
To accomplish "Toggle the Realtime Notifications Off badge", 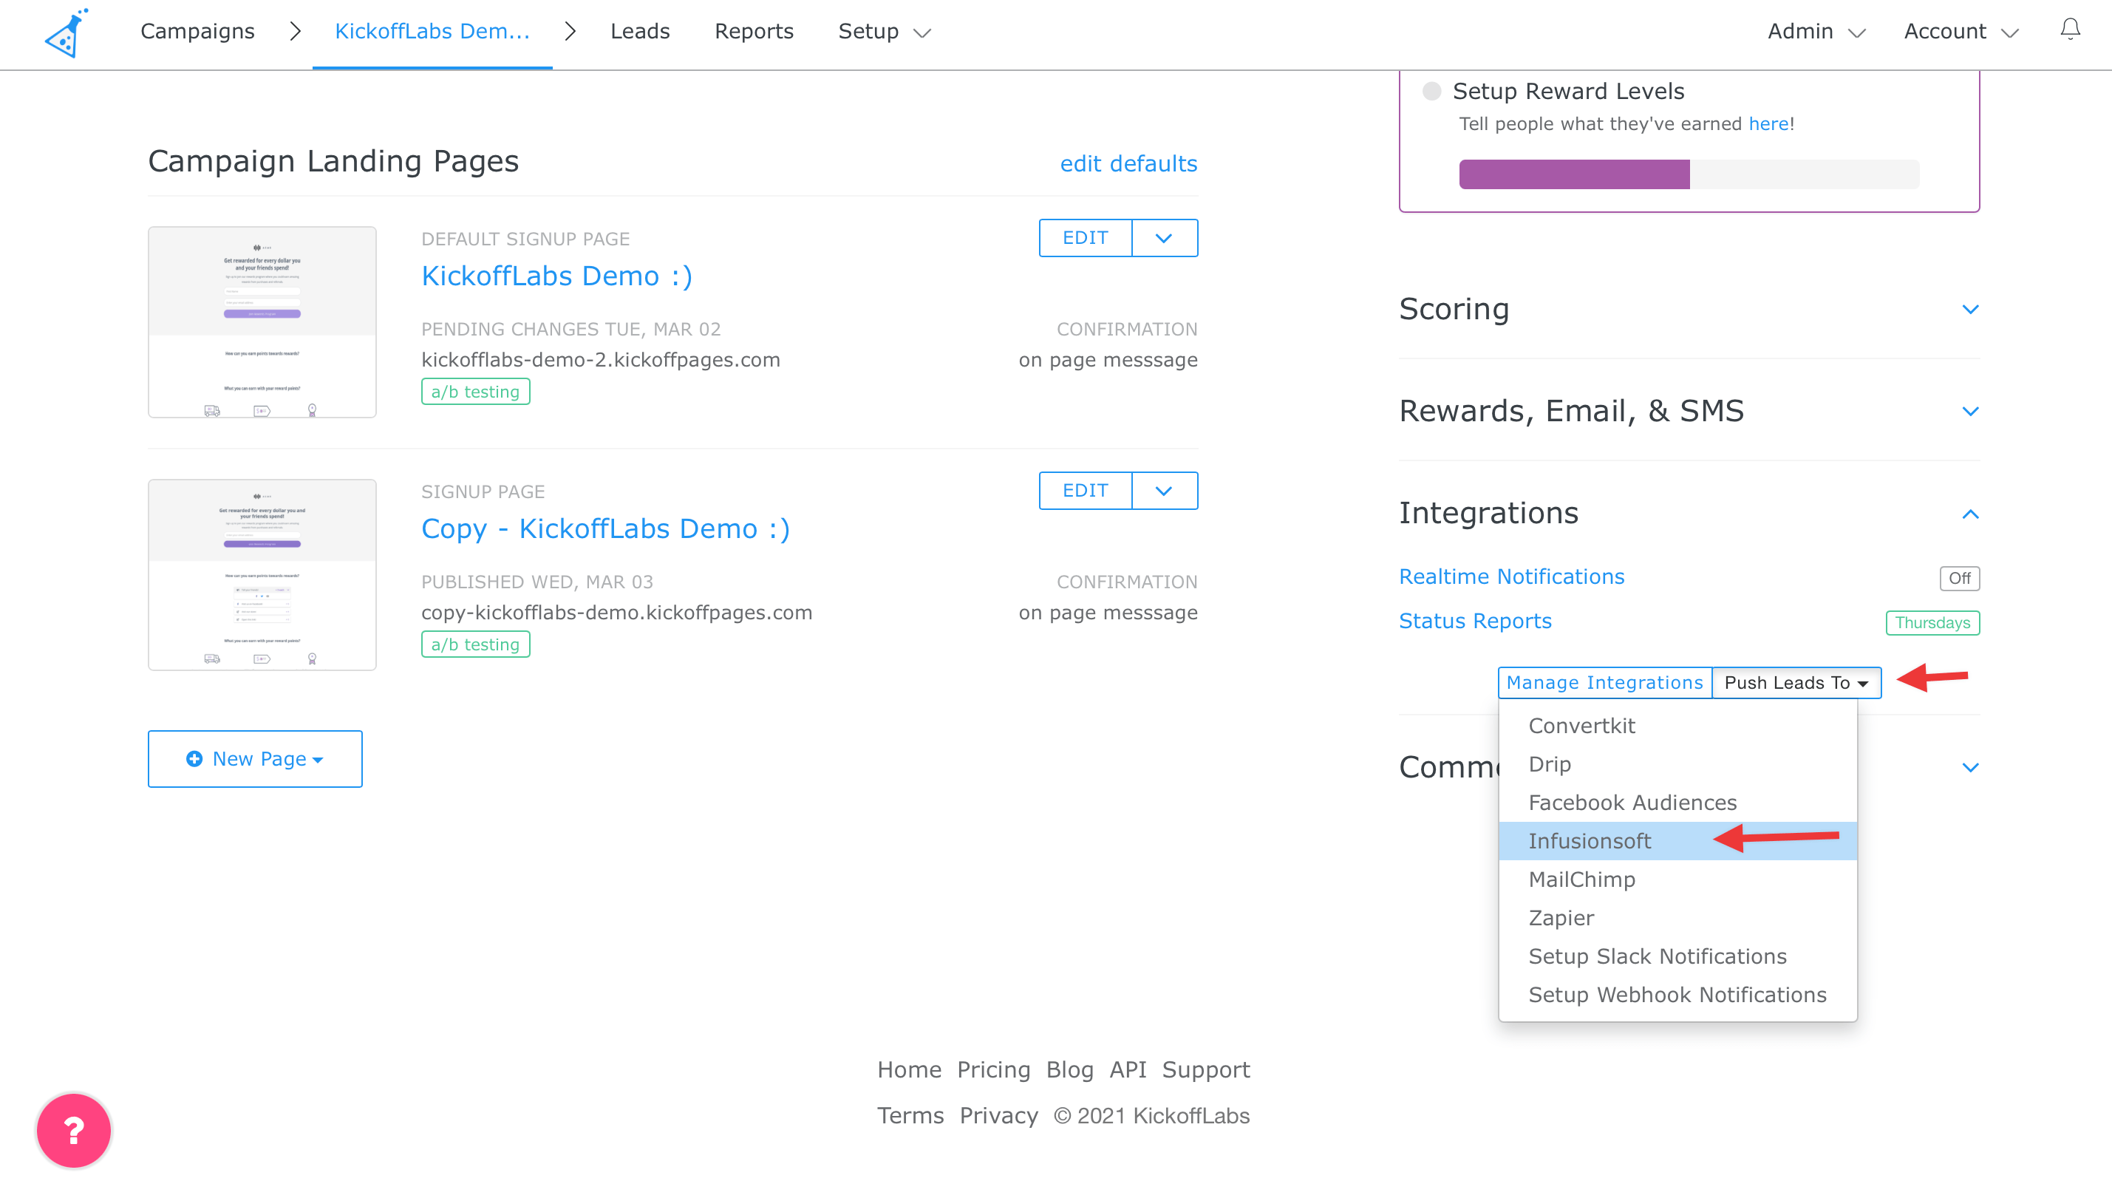I will 1959,578.
